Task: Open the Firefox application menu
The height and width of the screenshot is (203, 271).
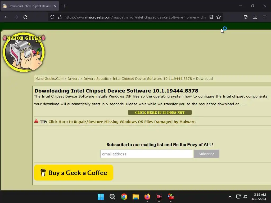Action: coord(265,17)
